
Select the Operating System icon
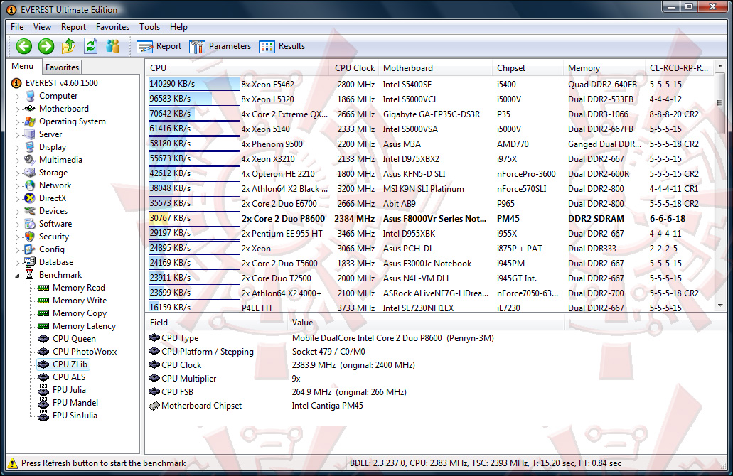tap(31, 121)
